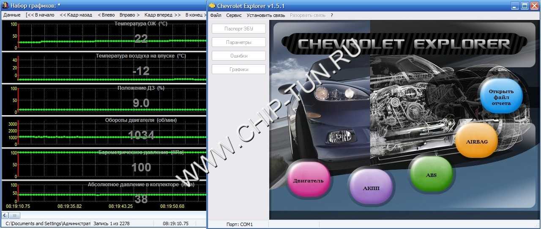Click the file path in status bar

(48, 223)
